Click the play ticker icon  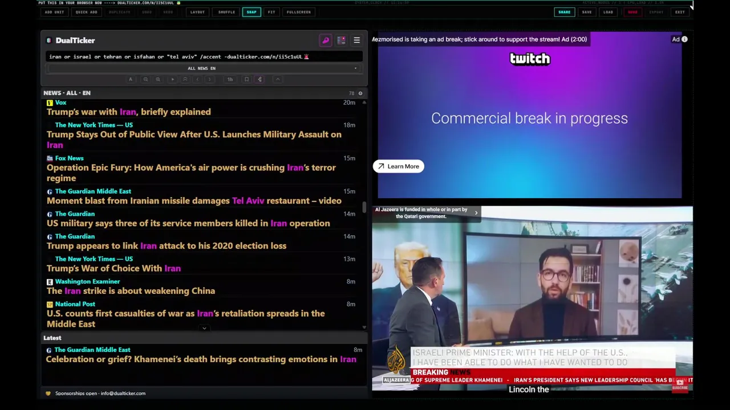[172, 79]
